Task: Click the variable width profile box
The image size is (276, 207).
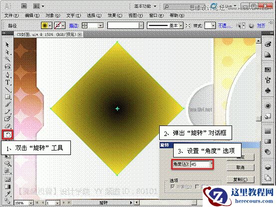Action: pos(125,25)
